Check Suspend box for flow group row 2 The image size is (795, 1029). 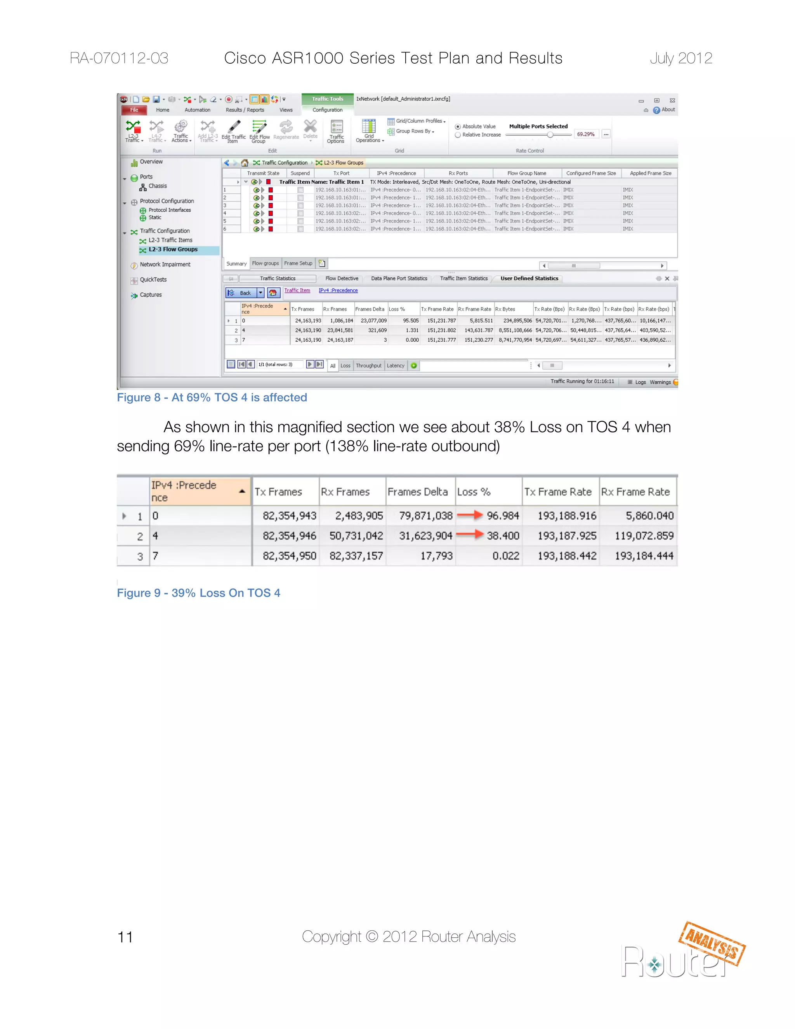click(x=300, y=198)
